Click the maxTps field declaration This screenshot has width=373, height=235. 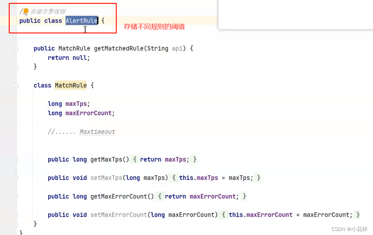tap(76, 104)
